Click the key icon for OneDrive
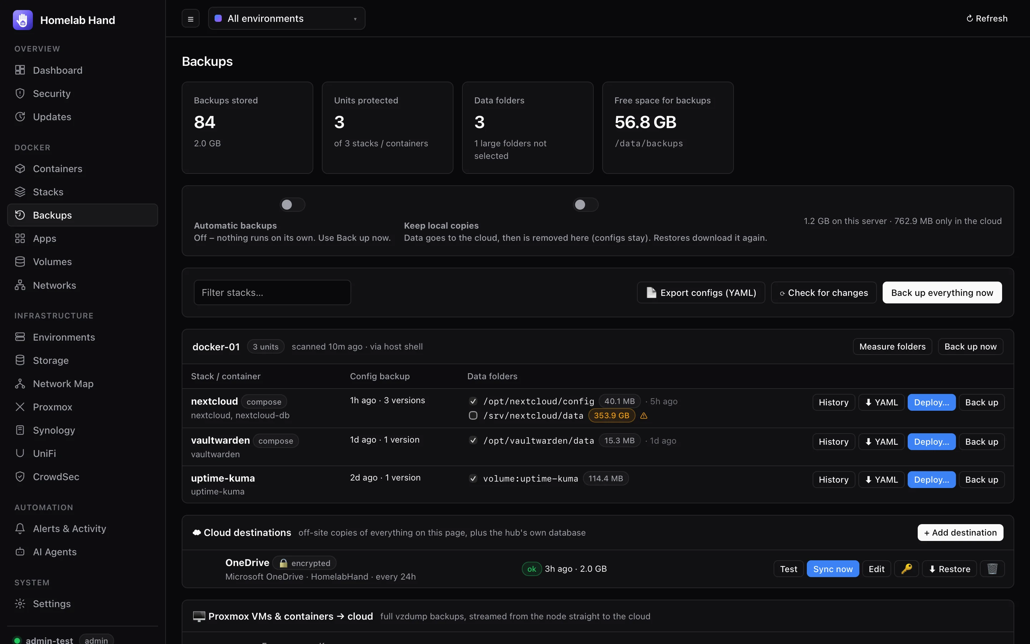Viewport: 1030px width, 644px height. pos(906,569)
